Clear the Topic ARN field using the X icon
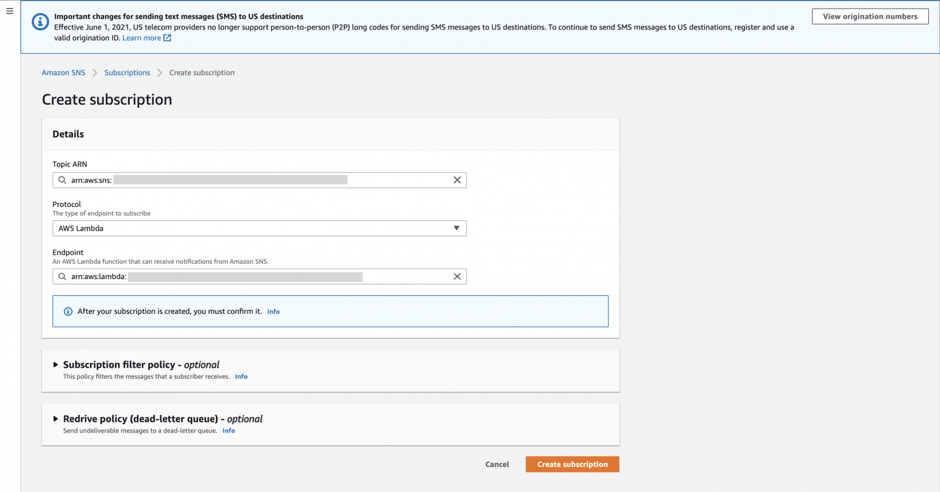 pos(457,179)
